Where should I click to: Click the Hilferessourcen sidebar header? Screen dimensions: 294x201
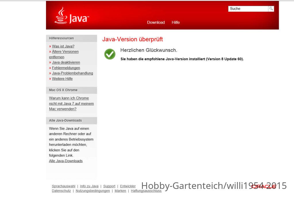coord(72,38)
